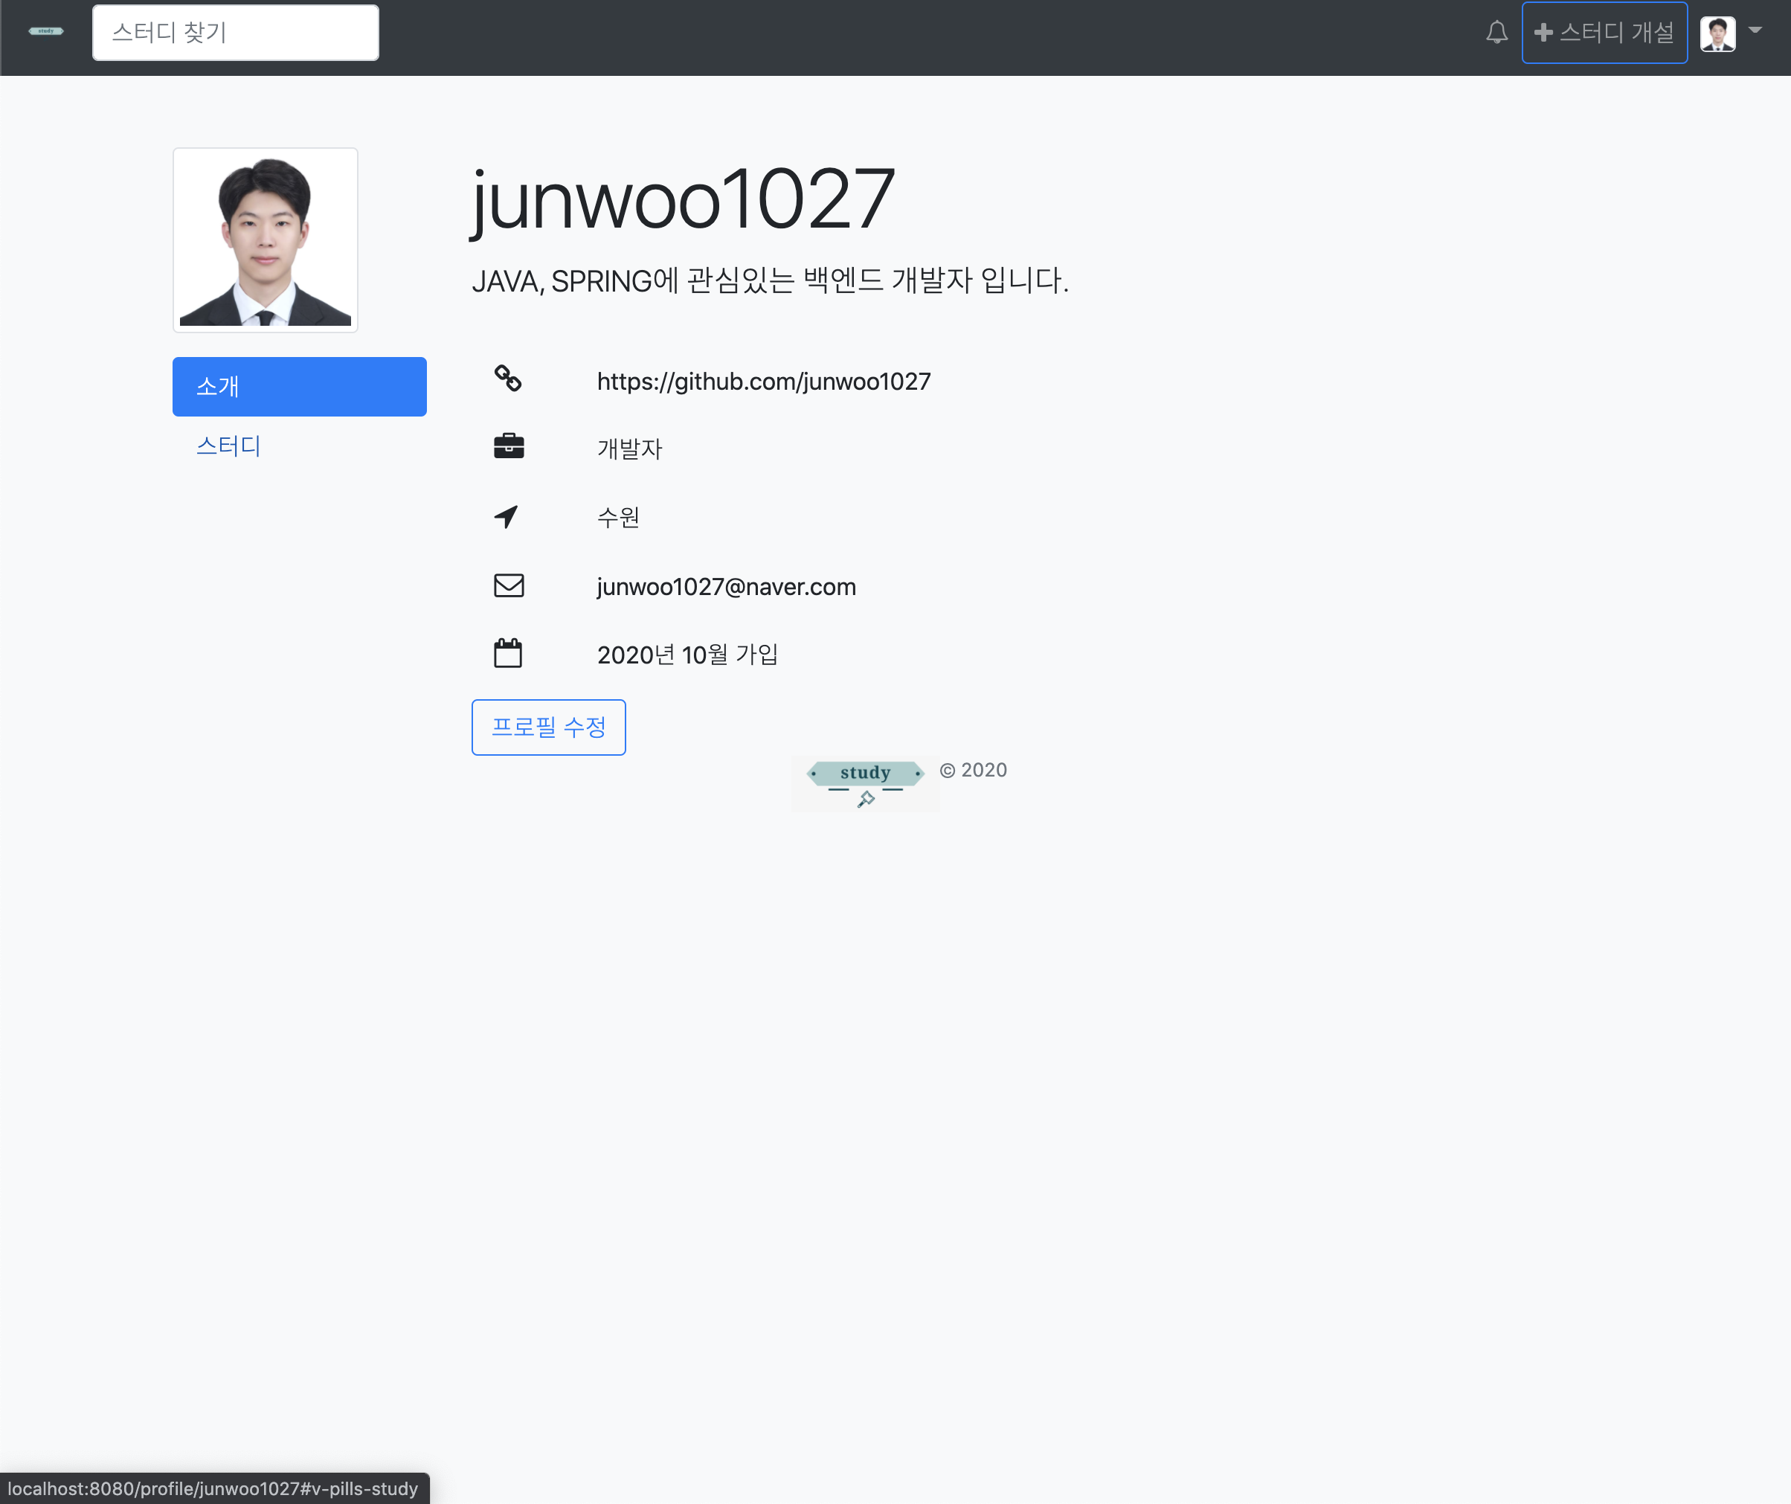Click the briefcase occupation icon
1791x1504 pixels.
(508, 447)
